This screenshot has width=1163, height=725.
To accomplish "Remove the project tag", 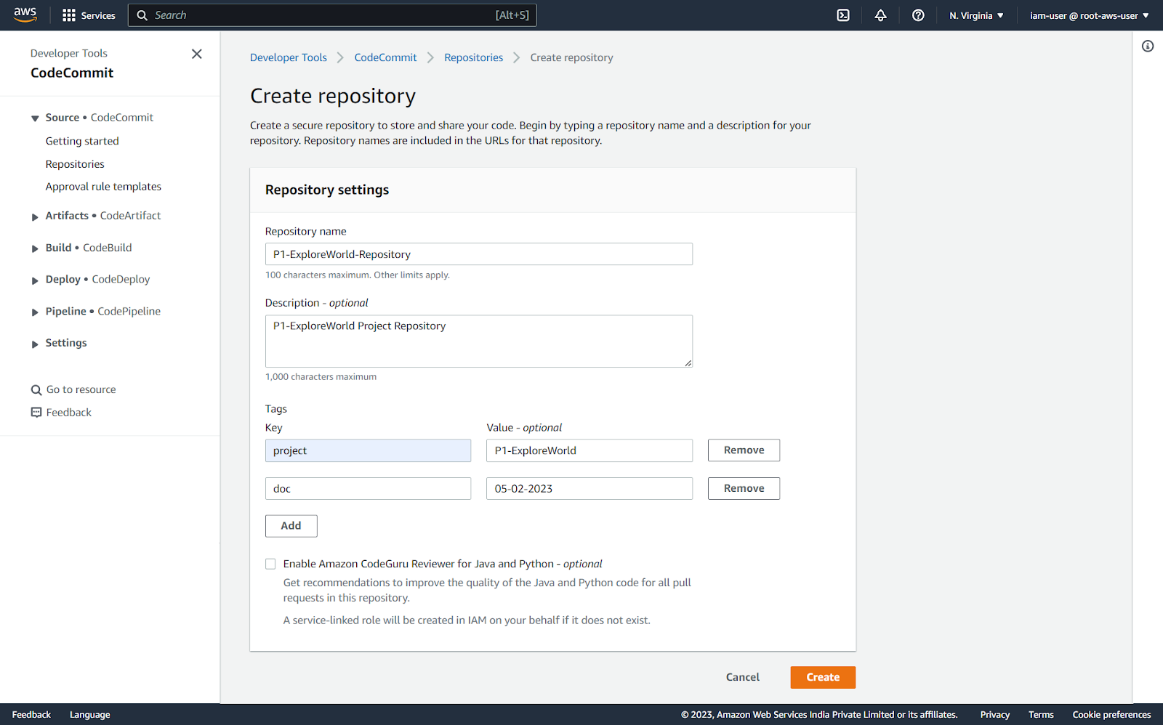I will [744, 450].
